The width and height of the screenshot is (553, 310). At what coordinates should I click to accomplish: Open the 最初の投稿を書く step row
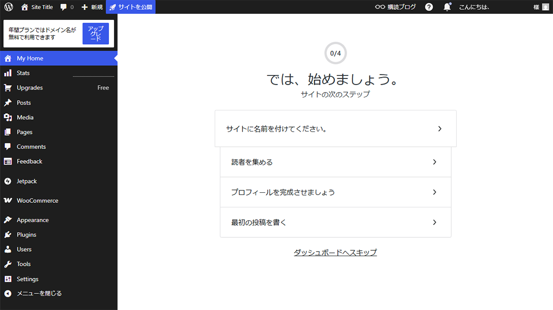335,222
